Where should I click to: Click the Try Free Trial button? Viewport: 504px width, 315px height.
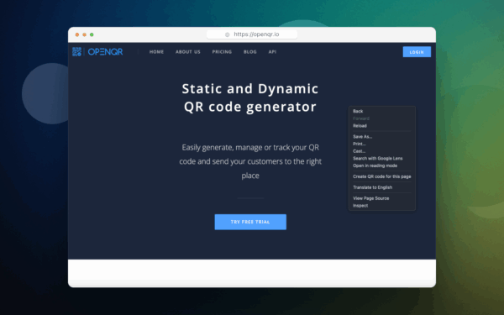(x=250, y=222)
